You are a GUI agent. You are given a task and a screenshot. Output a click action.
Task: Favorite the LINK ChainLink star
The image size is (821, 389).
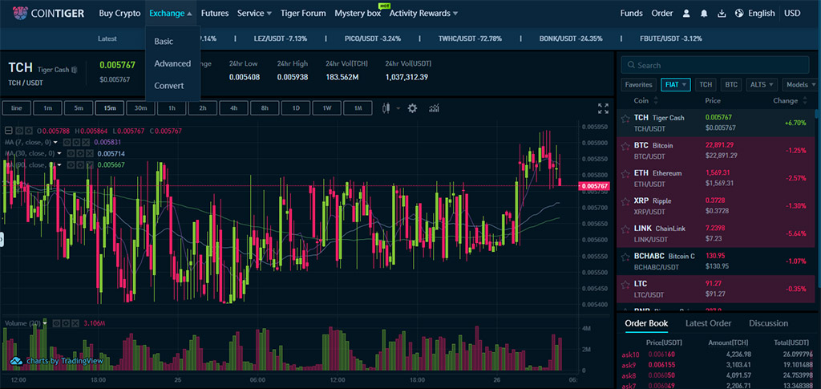pyautogui.click(x=625, y=230)
